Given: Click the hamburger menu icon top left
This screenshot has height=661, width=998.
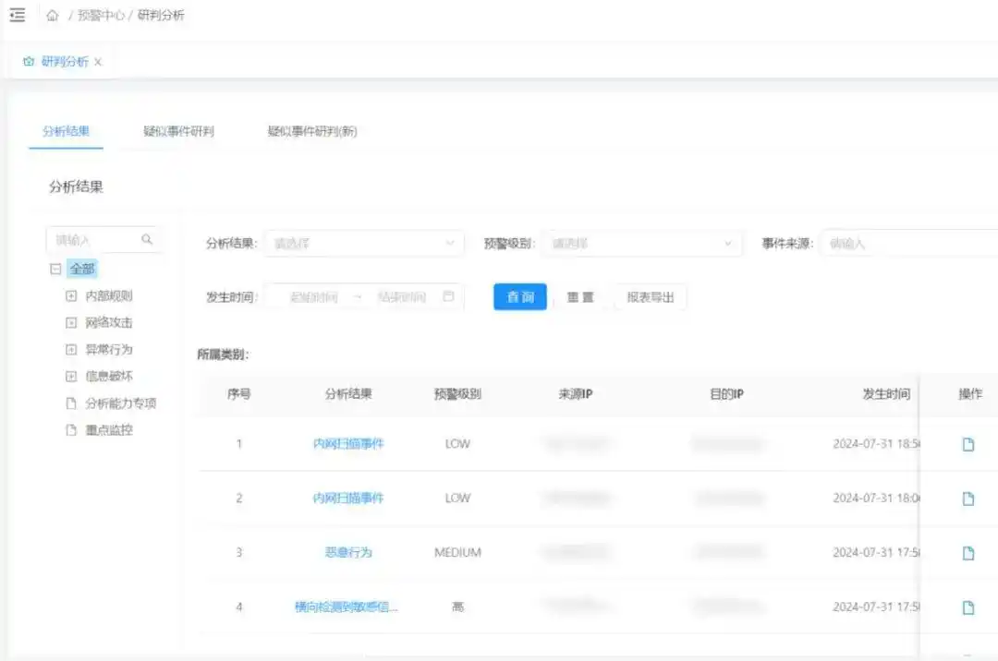Looking at the screenshot, I should coord(17,15).
